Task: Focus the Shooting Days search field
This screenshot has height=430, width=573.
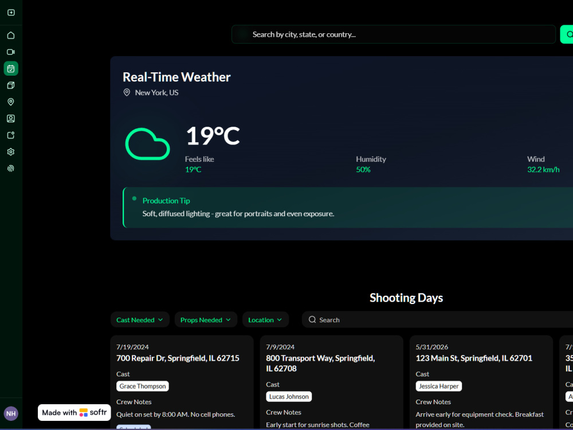Action: (437, 320)
